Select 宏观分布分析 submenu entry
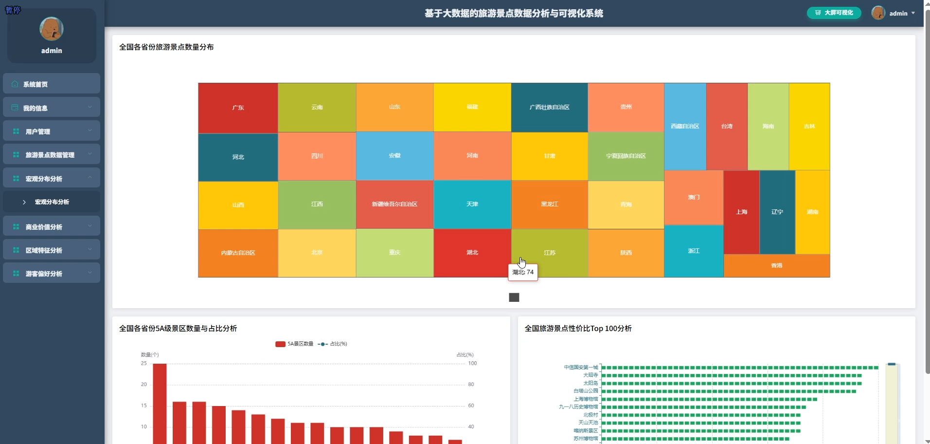Image resolution: width=930 pixels, height=444 pixels. (52, 202)
